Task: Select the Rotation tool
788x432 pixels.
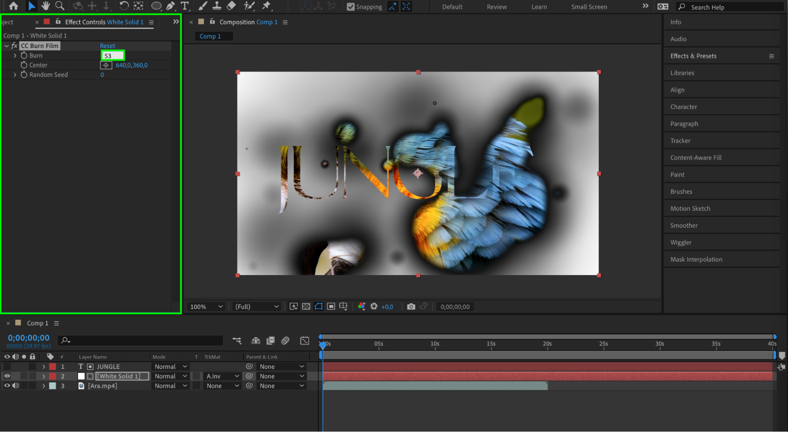Action: [x=124, y=6]
